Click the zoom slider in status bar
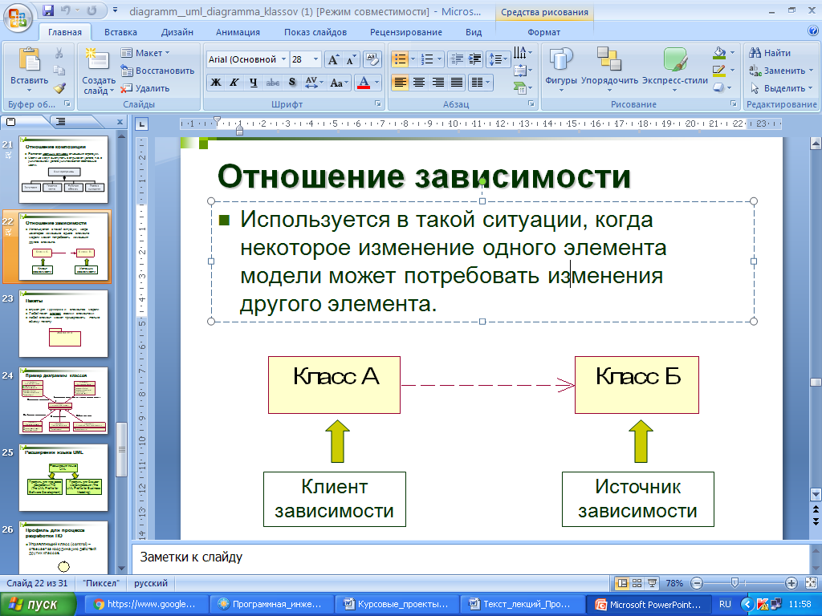 point(734,583)
